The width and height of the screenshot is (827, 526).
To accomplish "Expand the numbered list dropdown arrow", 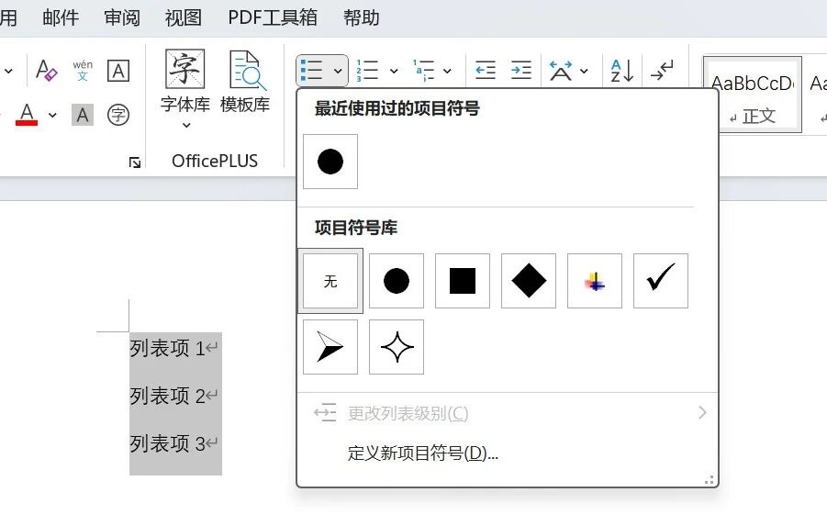I will [393, 71].
